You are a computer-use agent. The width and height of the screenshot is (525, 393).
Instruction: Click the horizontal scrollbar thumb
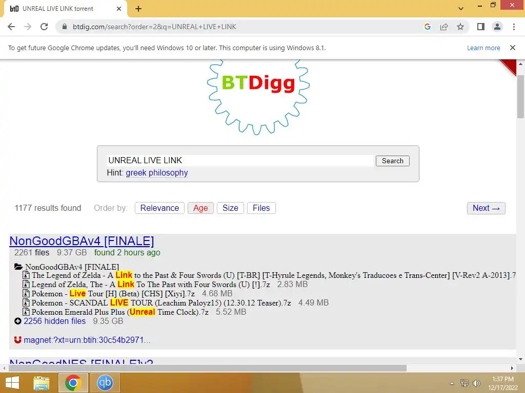(207, 368)
